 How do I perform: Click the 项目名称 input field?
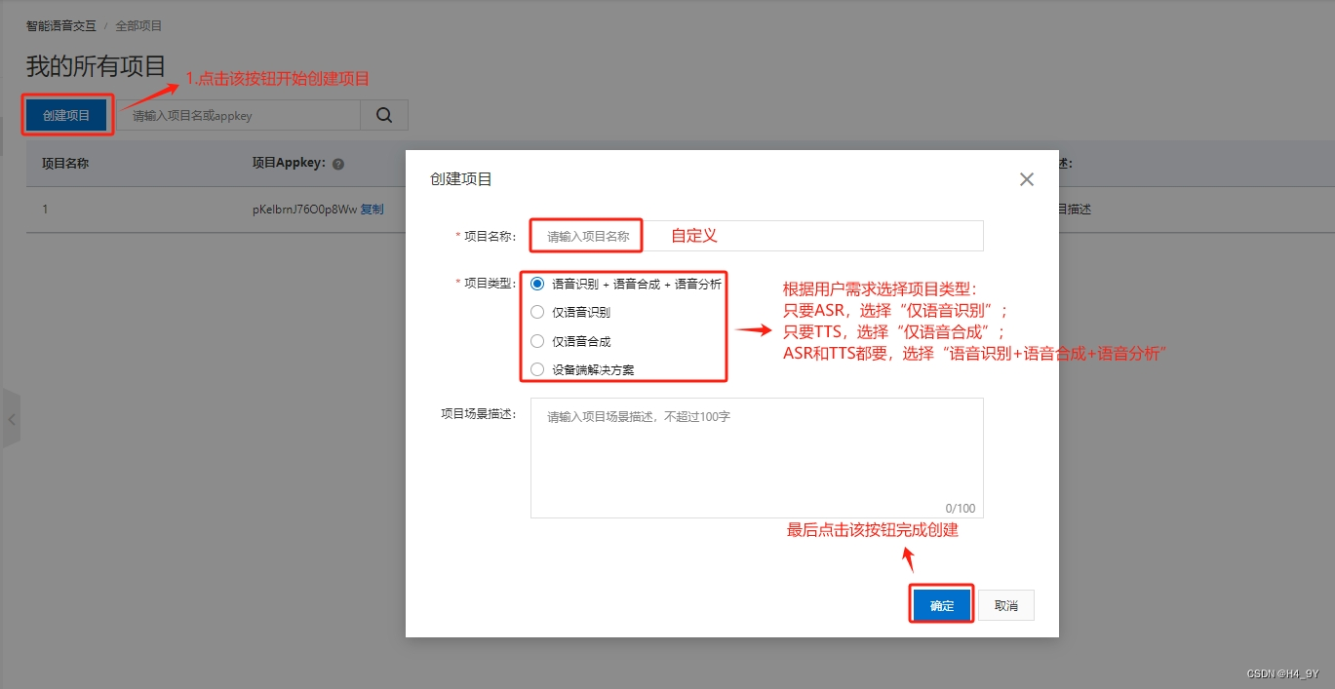click(585, 235)
